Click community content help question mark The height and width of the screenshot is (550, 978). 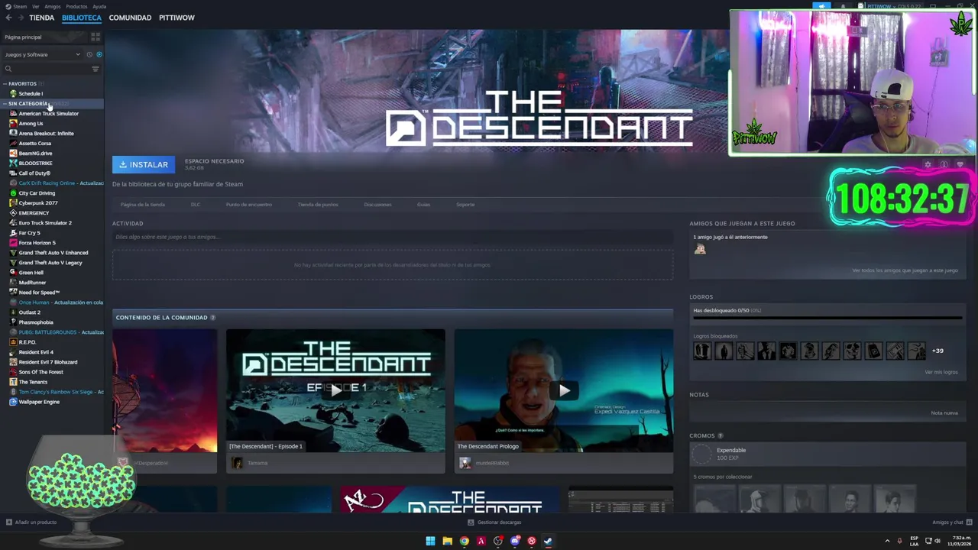pyautogui.click(x=213, y=318)
